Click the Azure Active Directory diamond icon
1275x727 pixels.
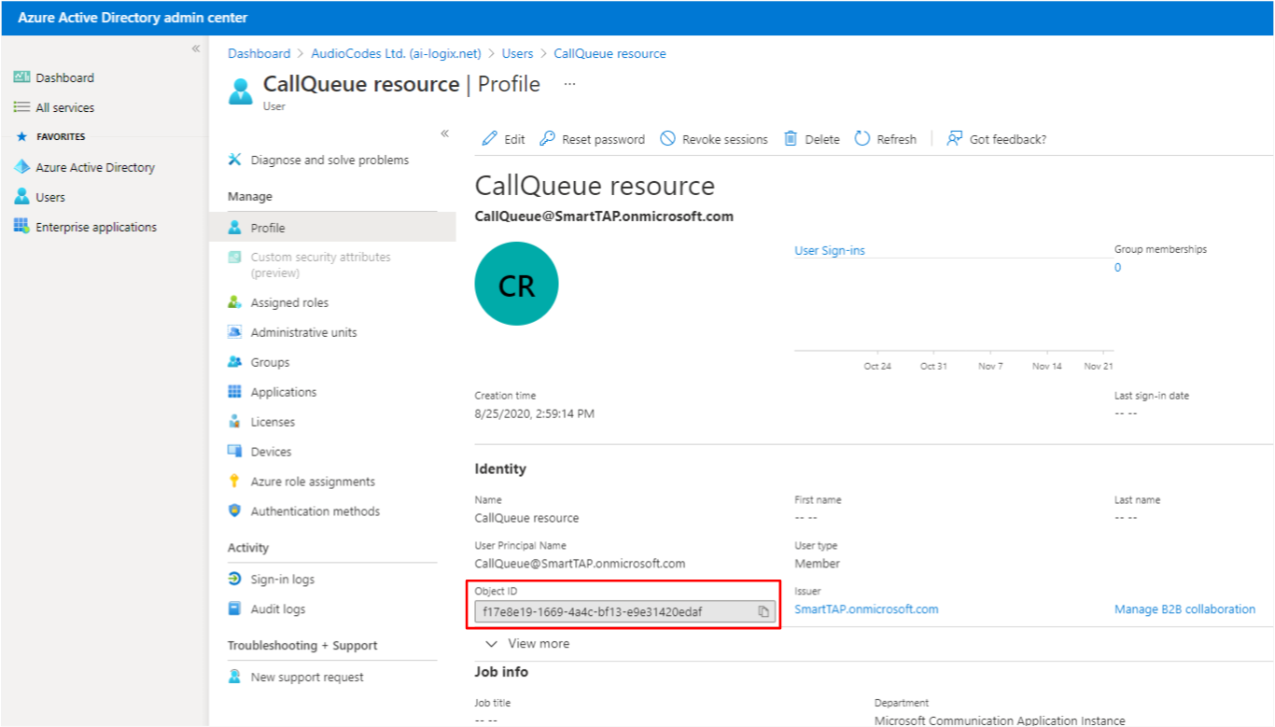pyautogui.click(x=21, y=167)
